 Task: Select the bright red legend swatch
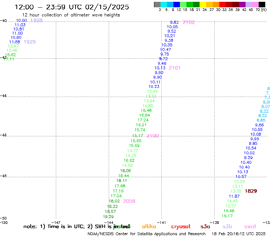tap(223, 4)
